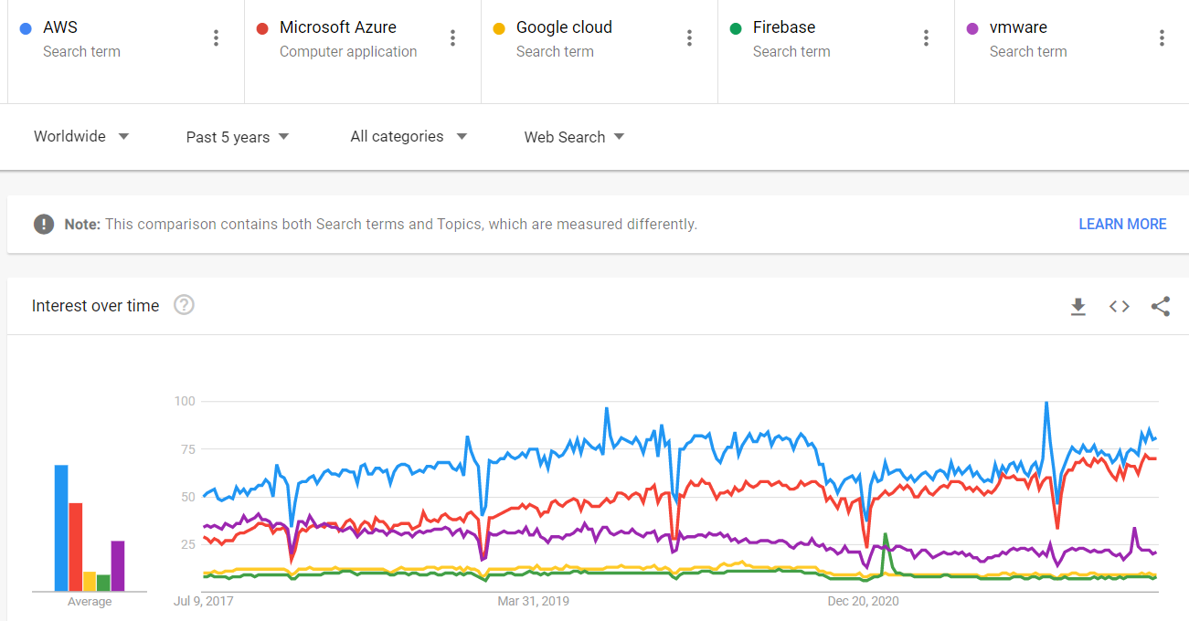Share the Interest over time chart
Viewport: 1189px width, 621px height.
[x=1161, y=307]
